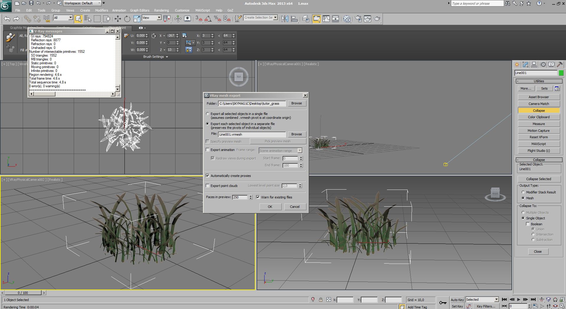Open the Rendering menu
The width and height of the screenshot is (566, 309).
tap(161, 10)
